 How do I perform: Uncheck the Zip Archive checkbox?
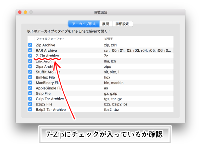(x=30, y=45)
